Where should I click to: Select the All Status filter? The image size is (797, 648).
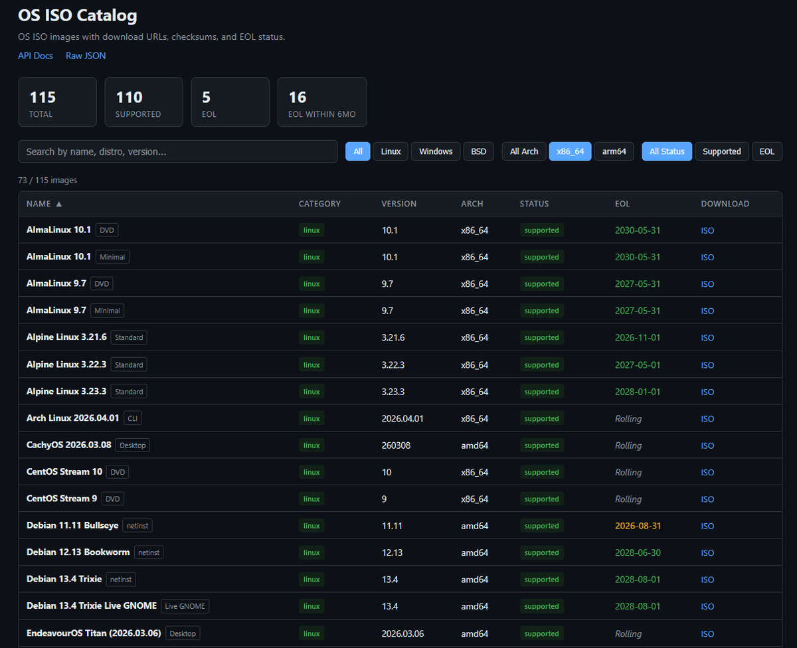(x=667, y=151)
